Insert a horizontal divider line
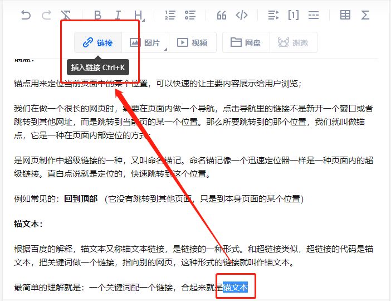391x301 pixels. 314,15
